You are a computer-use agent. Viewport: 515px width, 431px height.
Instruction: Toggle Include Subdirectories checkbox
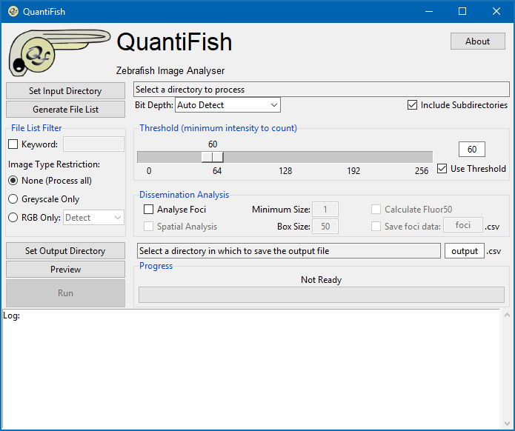(x=412, y=105)
